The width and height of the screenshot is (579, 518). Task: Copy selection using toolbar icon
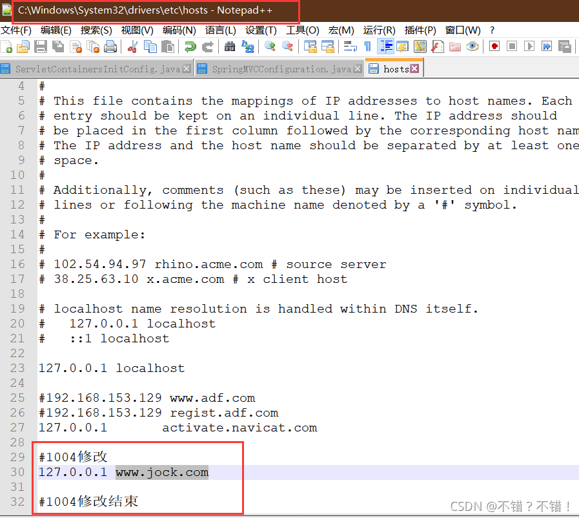[x=150, y=47]
